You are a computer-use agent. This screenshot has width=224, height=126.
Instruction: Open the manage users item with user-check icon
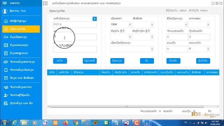point(21,95)
